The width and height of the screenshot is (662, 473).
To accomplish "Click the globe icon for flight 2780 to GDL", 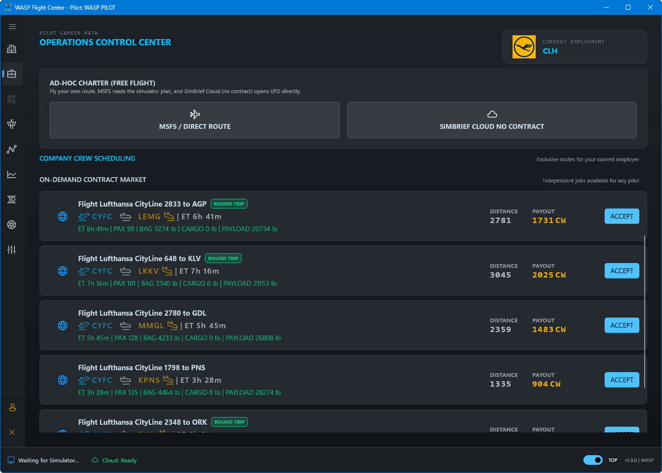I will (x=63, y=325).
